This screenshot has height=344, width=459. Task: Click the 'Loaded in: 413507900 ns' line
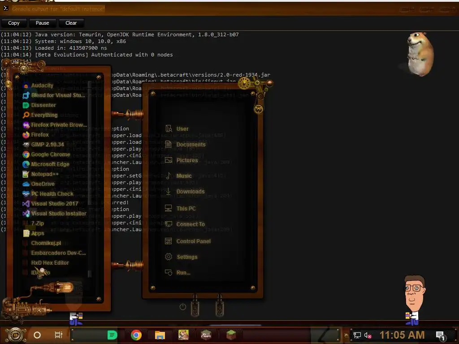coord(54,48)
